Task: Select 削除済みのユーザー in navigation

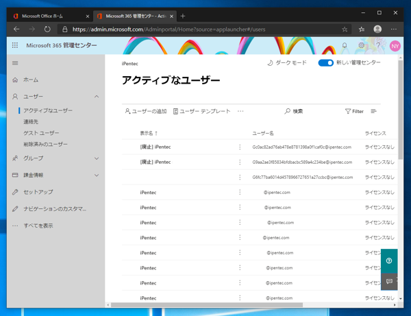Action: pyautogui.click(x=45, y=144)
